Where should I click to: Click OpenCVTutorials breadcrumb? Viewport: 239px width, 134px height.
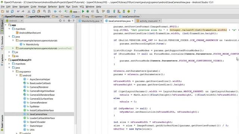click(13, 16)
